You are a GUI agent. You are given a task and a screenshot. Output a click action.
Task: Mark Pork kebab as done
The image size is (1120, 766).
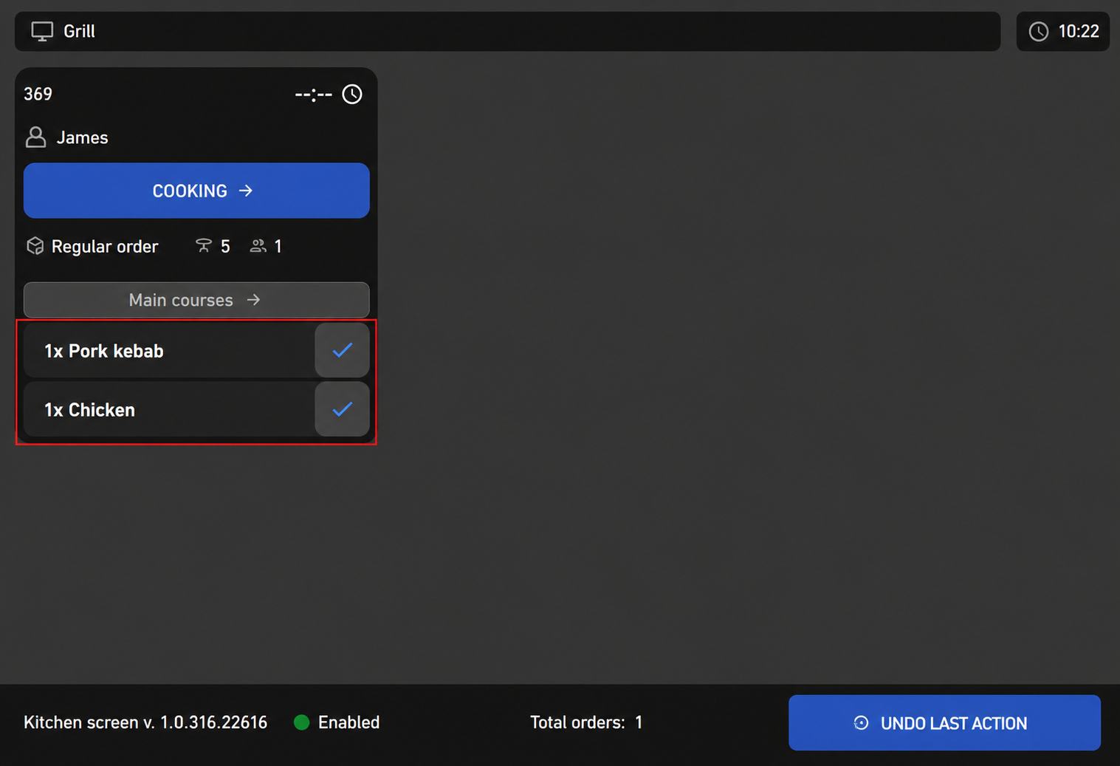342,350
